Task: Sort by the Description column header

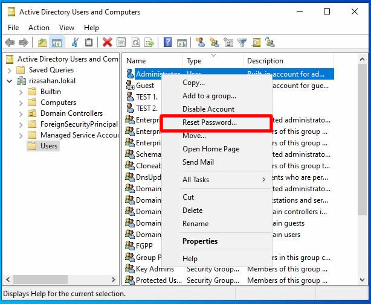Action: click(289, 61)
